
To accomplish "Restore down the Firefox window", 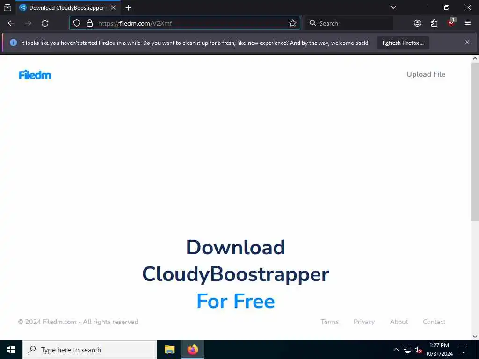I will [447, 7].
